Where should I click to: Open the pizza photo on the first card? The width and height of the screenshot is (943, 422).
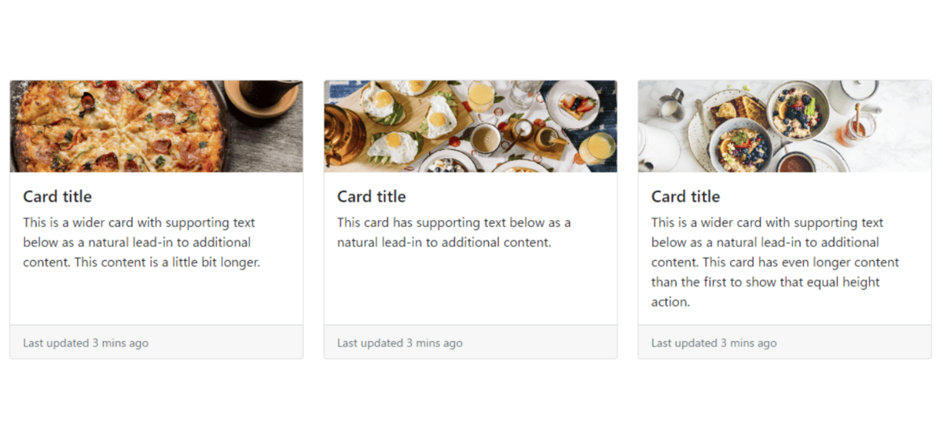156,127
